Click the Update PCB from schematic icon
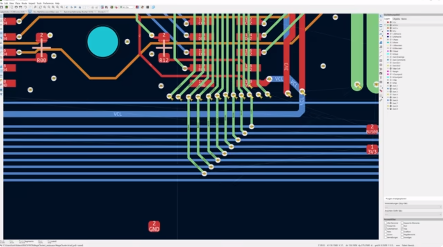443x247 pixels. 112,7
